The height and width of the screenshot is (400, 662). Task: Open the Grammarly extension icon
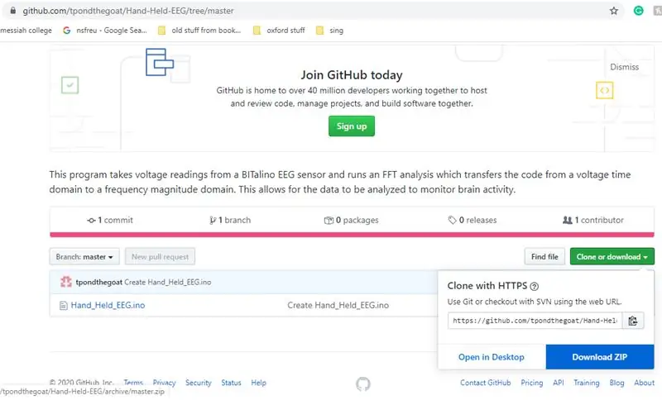click(638, 11)
